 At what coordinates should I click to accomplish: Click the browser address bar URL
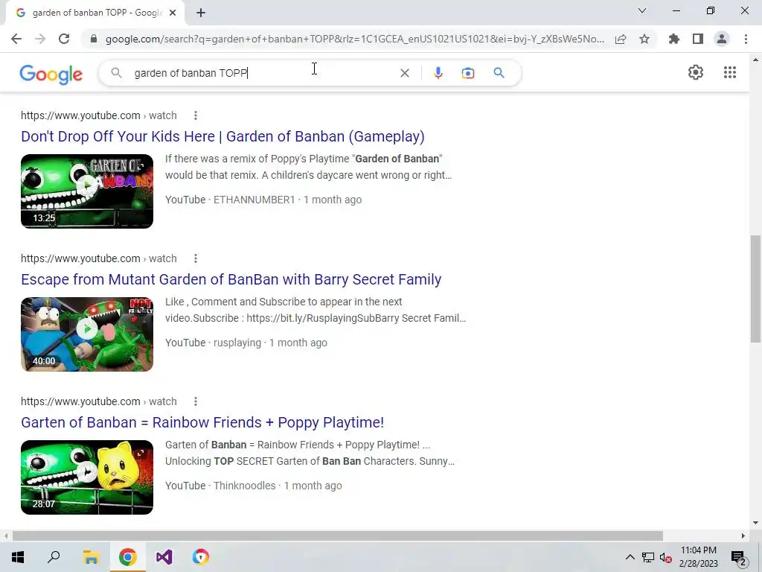tap(355, 39)
